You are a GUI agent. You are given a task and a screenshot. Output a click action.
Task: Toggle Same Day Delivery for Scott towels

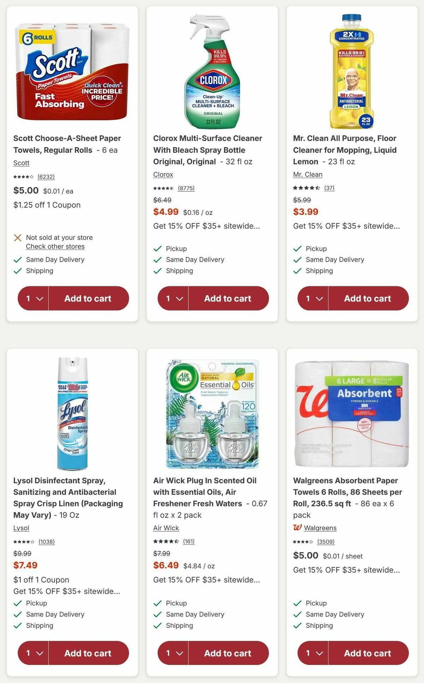tap(17, 259)
